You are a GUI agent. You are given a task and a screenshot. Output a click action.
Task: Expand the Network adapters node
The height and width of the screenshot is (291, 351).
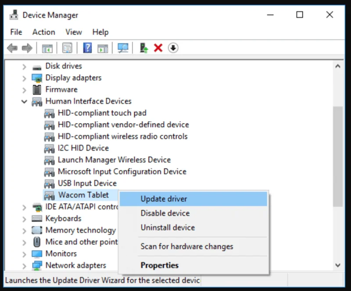coord(24,266)
